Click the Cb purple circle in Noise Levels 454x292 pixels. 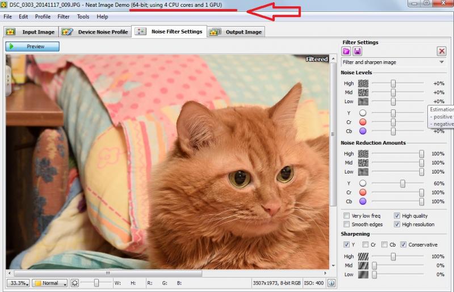(x=363, y=131)
